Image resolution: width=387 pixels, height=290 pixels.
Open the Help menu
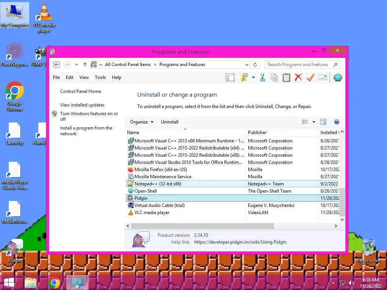click(x=116, y=77)
